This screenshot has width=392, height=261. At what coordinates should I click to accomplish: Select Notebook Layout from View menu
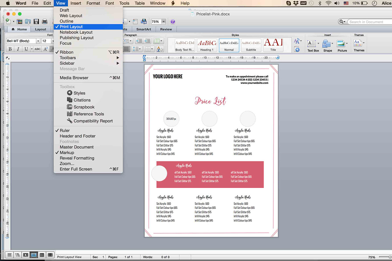[x=76, y=32]
